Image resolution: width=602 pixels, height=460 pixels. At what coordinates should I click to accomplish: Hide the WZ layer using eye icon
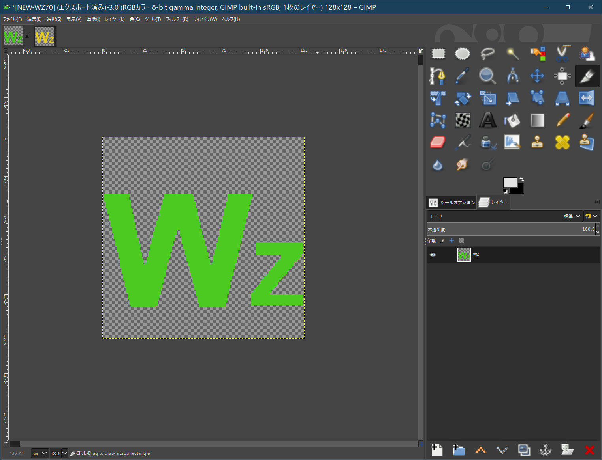(x=433, y=255)
